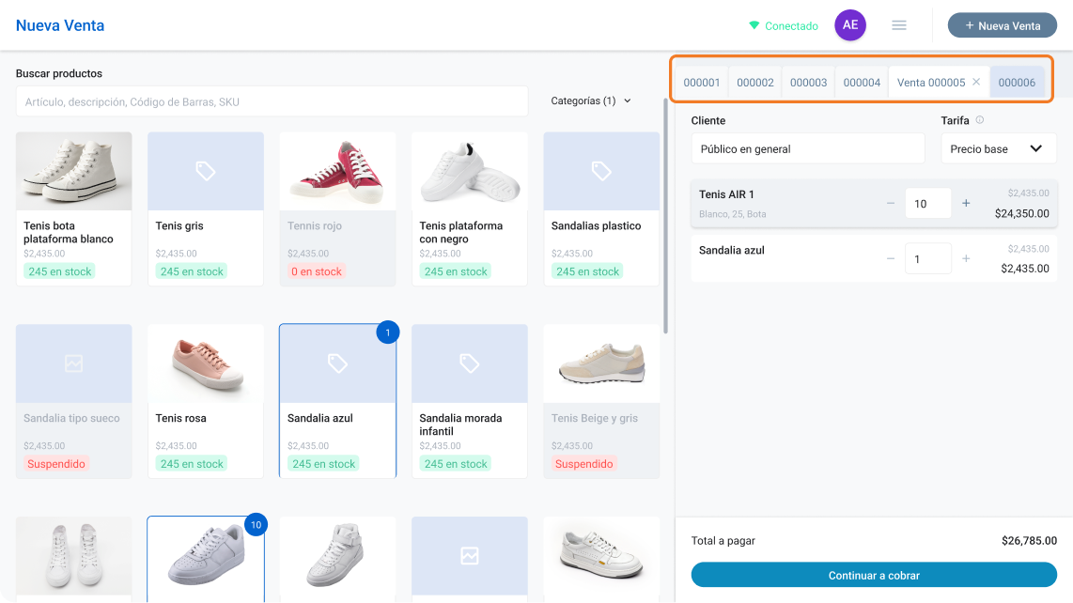
Task: Click 'Sandalia morada infantil' product name
Action: (460, 425)
